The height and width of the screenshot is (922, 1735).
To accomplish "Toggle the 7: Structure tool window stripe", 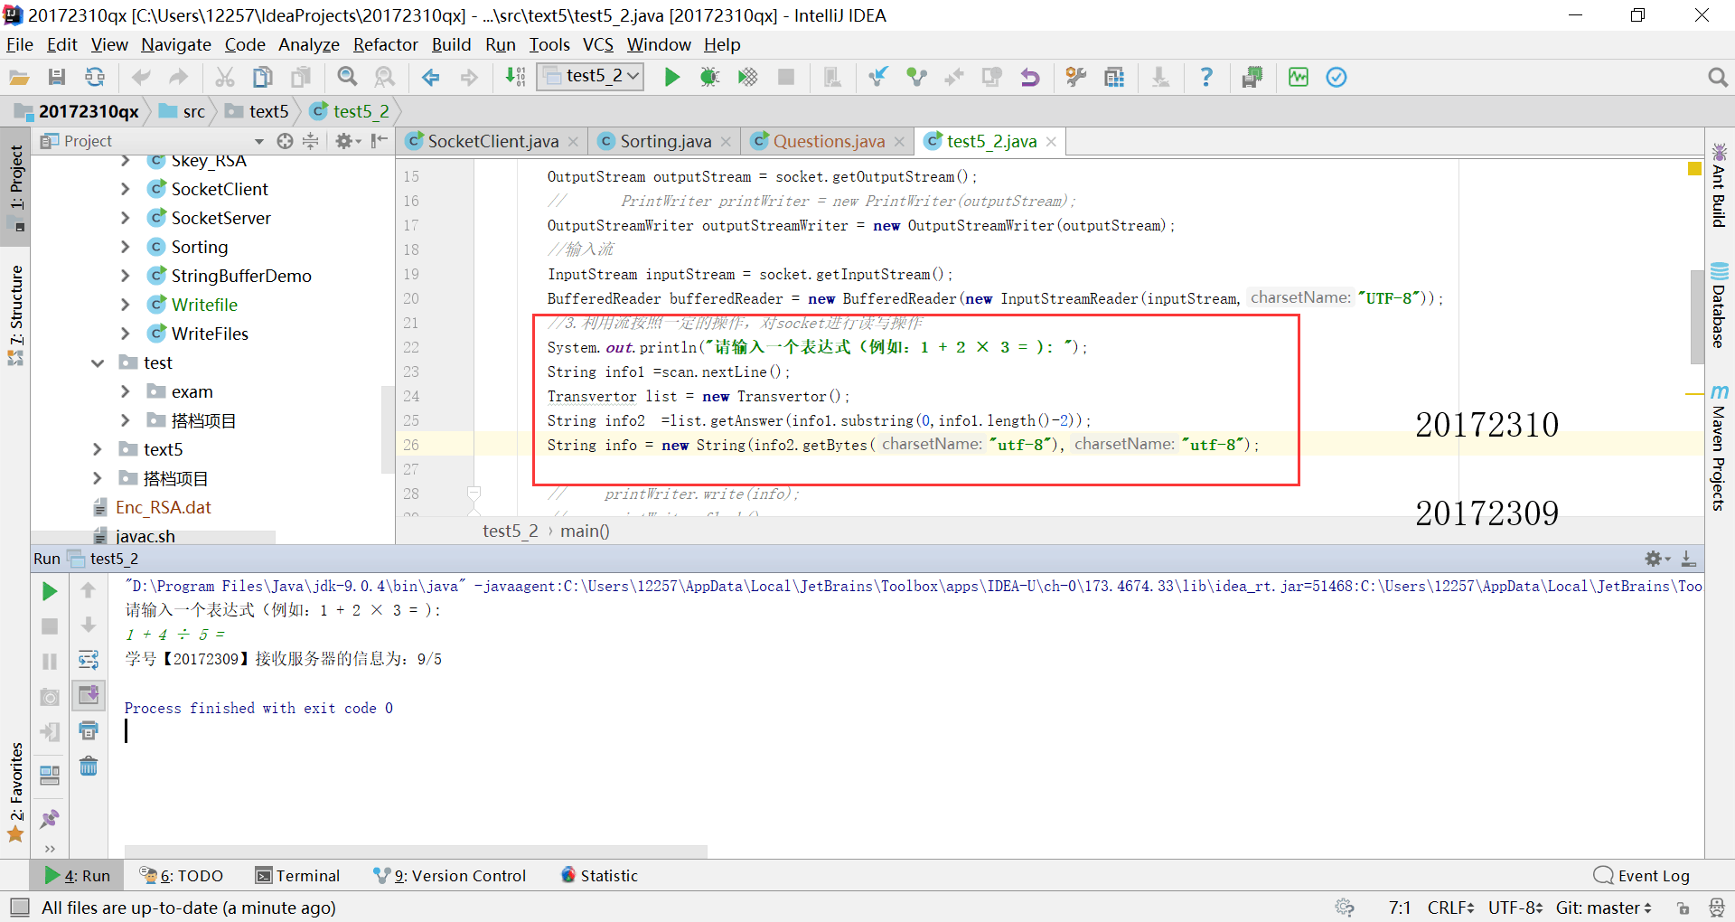I will coord(16,315).
